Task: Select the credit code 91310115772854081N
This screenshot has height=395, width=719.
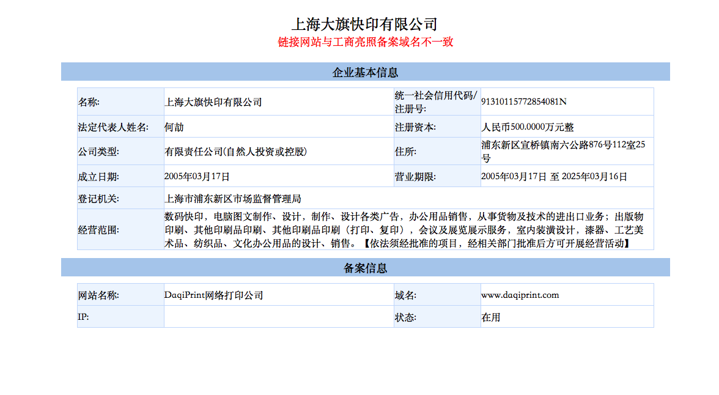Action: pyautogui.click(x=523, y=102)
